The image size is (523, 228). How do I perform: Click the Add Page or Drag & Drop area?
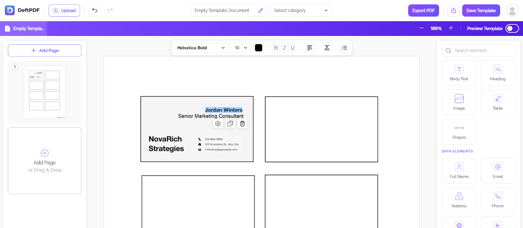(45, 161)
